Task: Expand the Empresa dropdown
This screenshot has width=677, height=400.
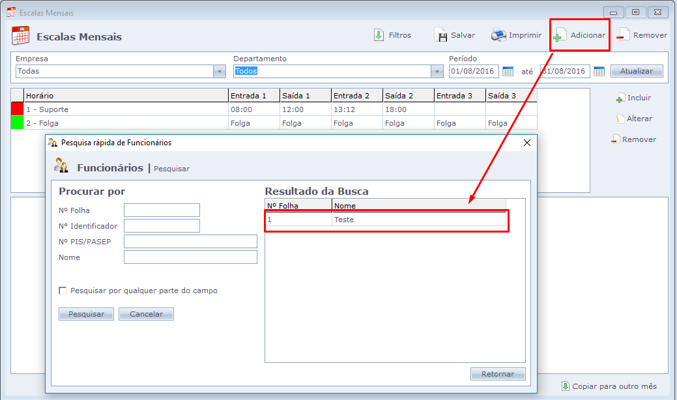Action: tap(220, 72)
